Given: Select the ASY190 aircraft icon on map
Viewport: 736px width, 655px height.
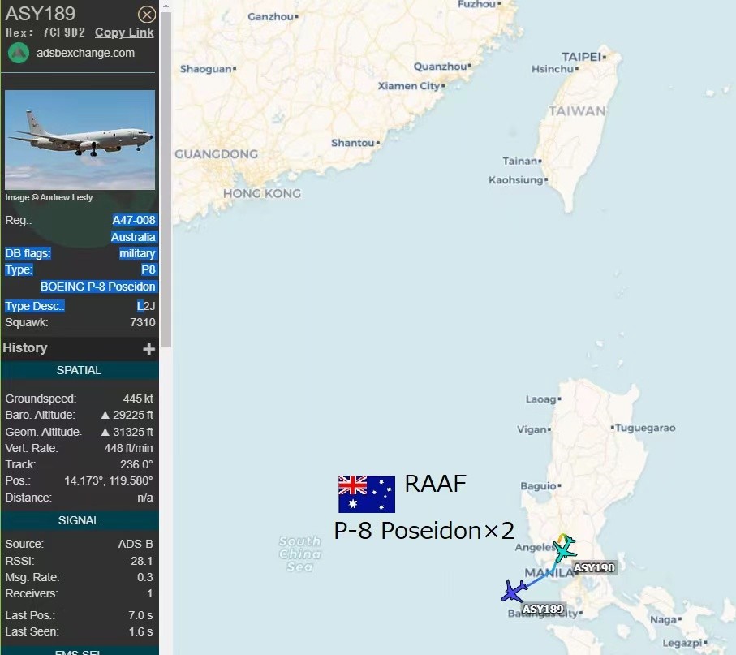Looking at the screenshot, I should [x=565, y=549].
